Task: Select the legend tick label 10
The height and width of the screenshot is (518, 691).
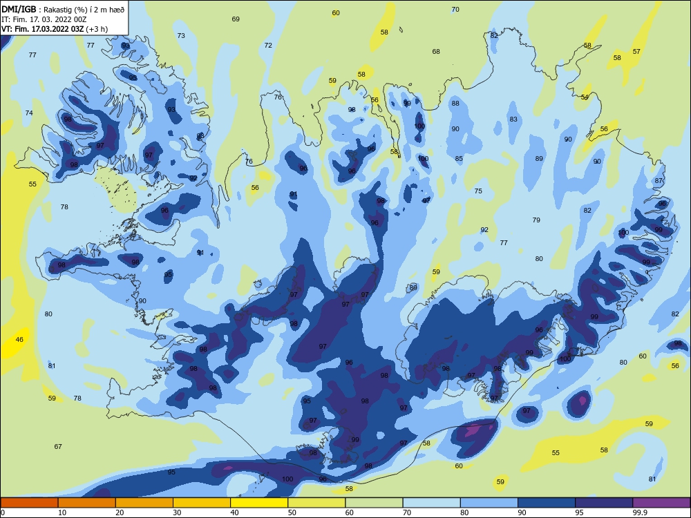Action: pos(62,512)
